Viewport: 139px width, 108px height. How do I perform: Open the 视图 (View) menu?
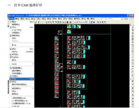click(22, 19)
